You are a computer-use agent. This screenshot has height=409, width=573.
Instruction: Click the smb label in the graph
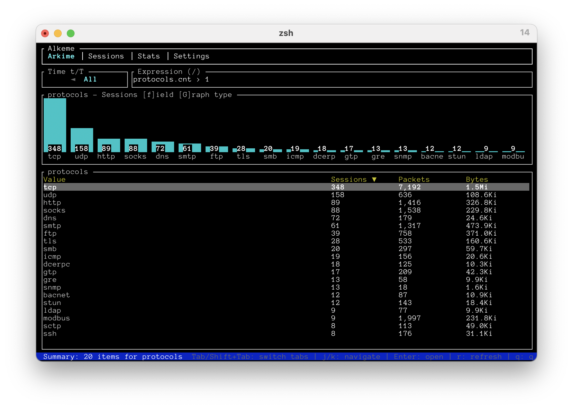click(x=270, y=156)
